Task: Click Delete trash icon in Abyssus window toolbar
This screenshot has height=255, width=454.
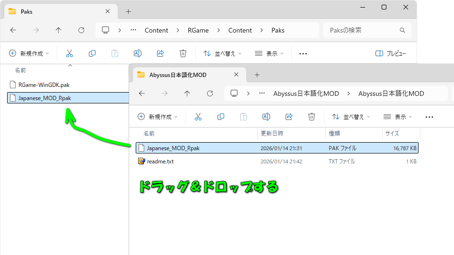Action: pos(312,117)
